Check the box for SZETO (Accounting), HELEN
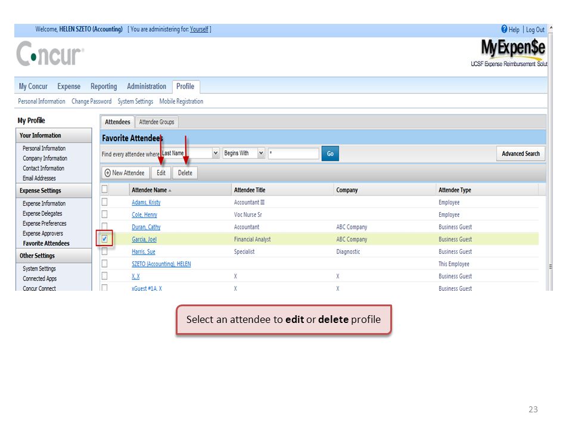The height and width of the screenshot is (429, 572). (105, 263)
